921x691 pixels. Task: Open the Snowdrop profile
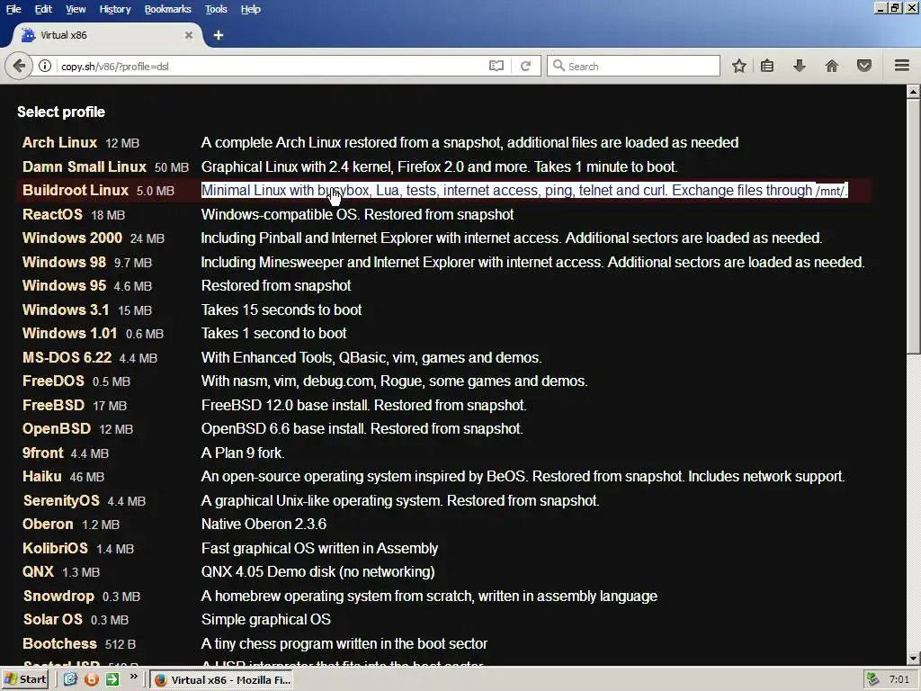(58, 596)
